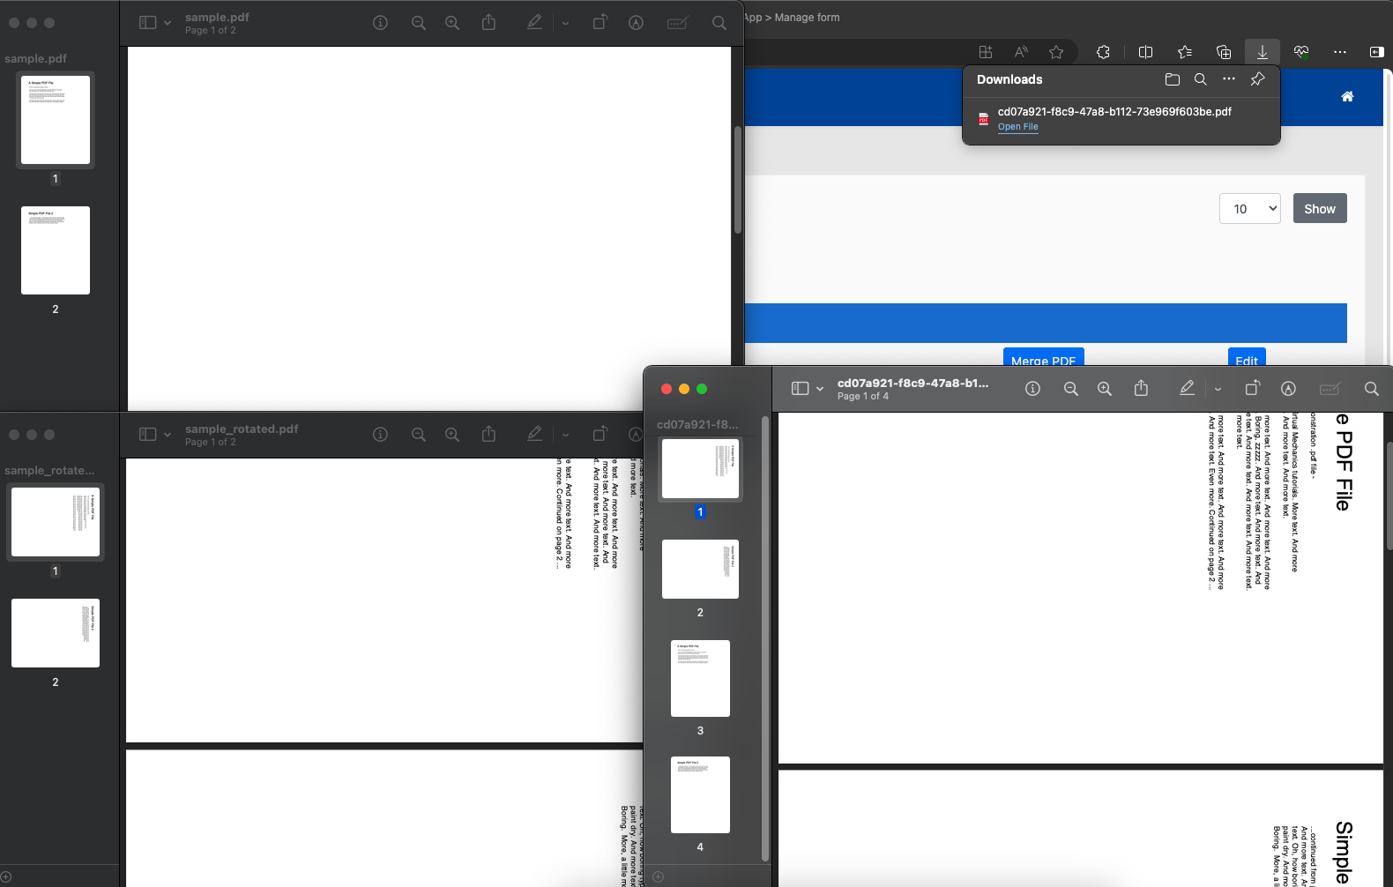Click the rotate icon in the cd07a921 toolbar
The width and height of the screenshot is (1393, 887).
coord(1252,389)
